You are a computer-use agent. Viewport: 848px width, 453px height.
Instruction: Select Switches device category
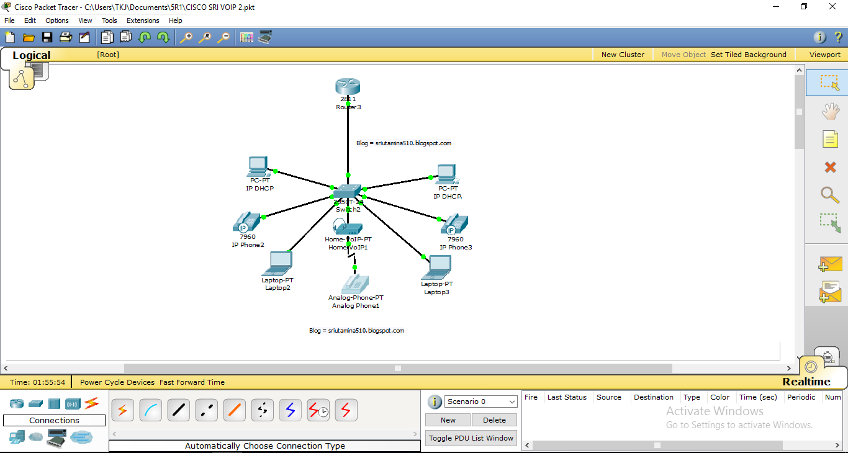(x=35, y=404)
